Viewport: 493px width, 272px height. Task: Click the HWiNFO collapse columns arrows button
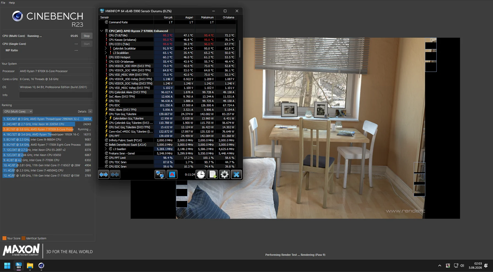click(x=115, y=174)
